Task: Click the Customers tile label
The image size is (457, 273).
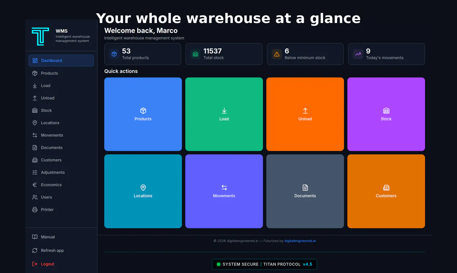Action: click(x=386, y=196)
